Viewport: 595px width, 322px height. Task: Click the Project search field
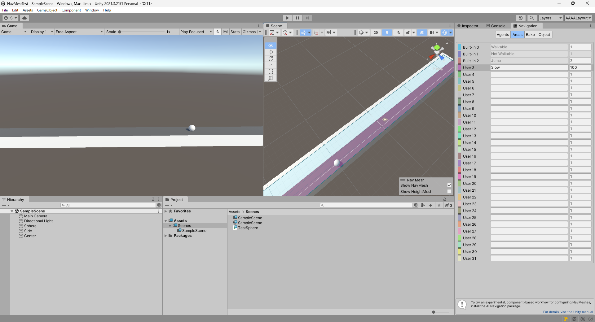point(366,205)
